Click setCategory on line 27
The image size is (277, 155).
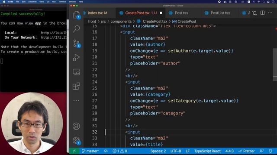[182, 101]
